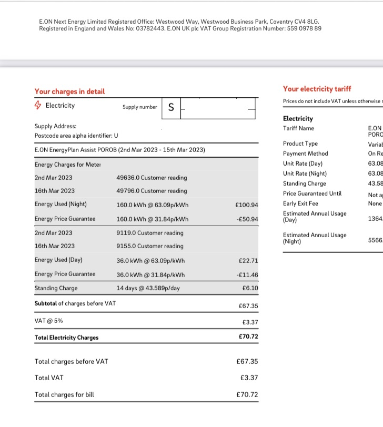The width and height of the screenshot is (383, 427).
Task: Click the bold £70.72 Total Electricity Charges amount
Action: click(x=248, y=337)
